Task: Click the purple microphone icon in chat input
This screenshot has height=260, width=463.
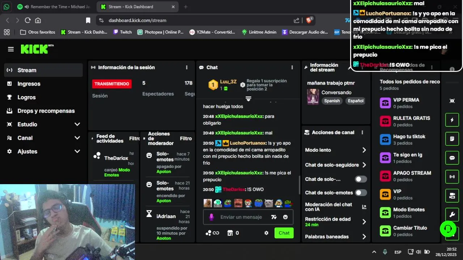Action: (x=212, y=217)
